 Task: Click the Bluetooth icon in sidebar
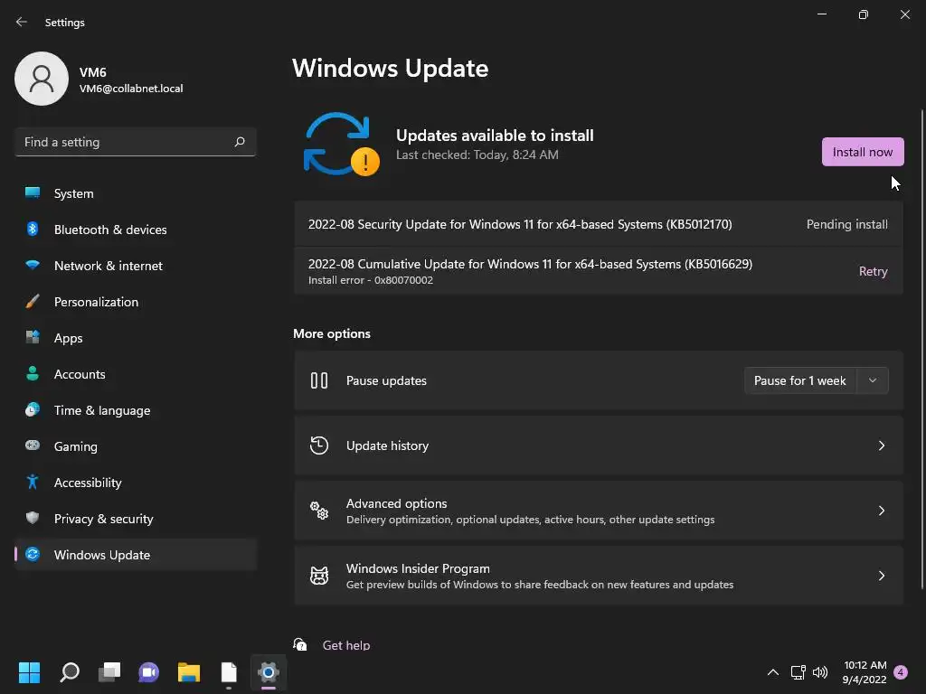tap(33, 229)
